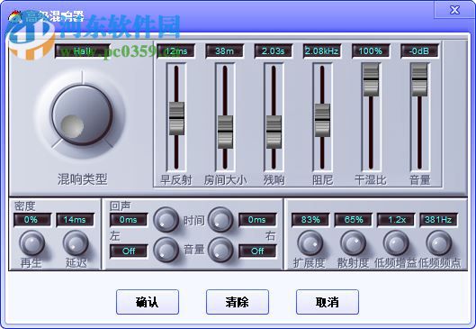Click the 100% dry/wet value display
Viewport: 476px width, 329px height.
click(371, 50)
